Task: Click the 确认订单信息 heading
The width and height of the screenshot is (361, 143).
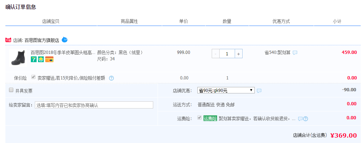Action: [x=21, y=7]
